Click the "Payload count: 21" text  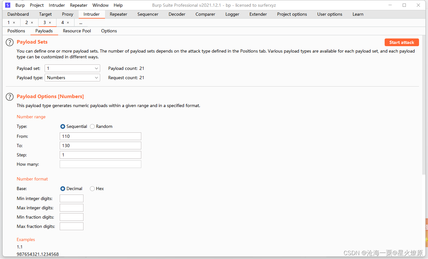(126, 68)
